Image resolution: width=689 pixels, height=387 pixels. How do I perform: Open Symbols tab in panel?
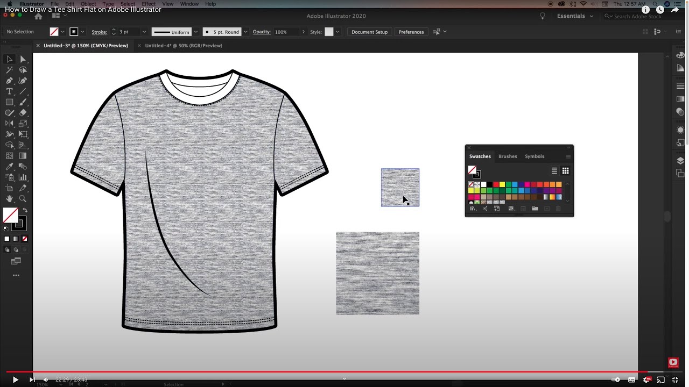[x=535, y=156]
